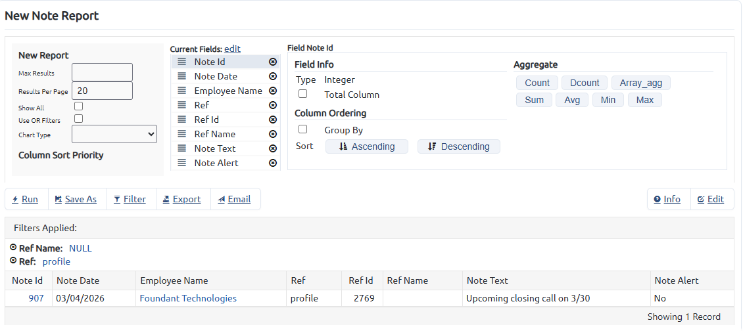Toggle Use OR Filters checkbox
The width and height of the screenshot is (743, 331).
[x=79, y=119]
